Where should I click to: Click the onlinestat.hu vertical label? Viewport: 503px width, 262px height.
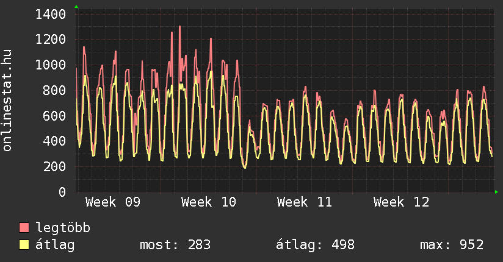[7, 101]
